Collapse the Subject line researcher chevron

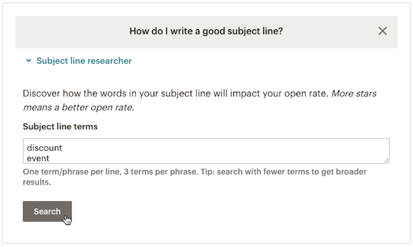[x=29, y=60]
